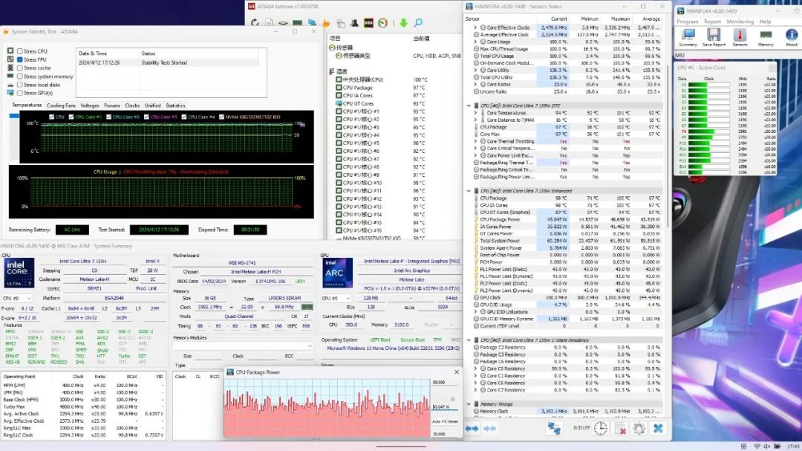Click the settings gear in Sensors Status footer

pyautogui.click(x=638, y=429)
